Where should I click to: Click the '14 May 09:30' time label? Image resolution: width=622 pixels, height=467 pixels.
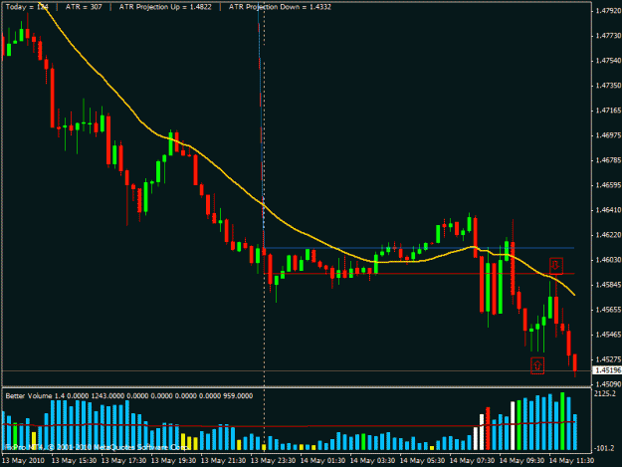click(521, 461)
